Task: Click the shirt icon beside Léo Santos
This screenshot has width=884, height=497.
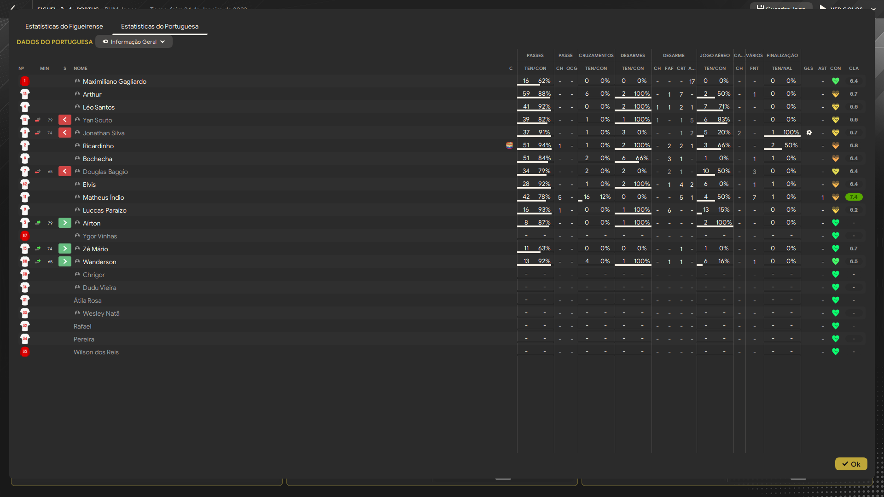Action: [x=25, y=107]
